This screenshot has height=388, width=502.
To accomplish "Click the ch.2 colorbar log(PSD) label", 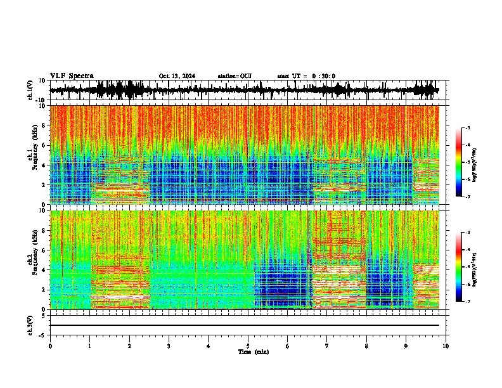I will pos(474,268).
